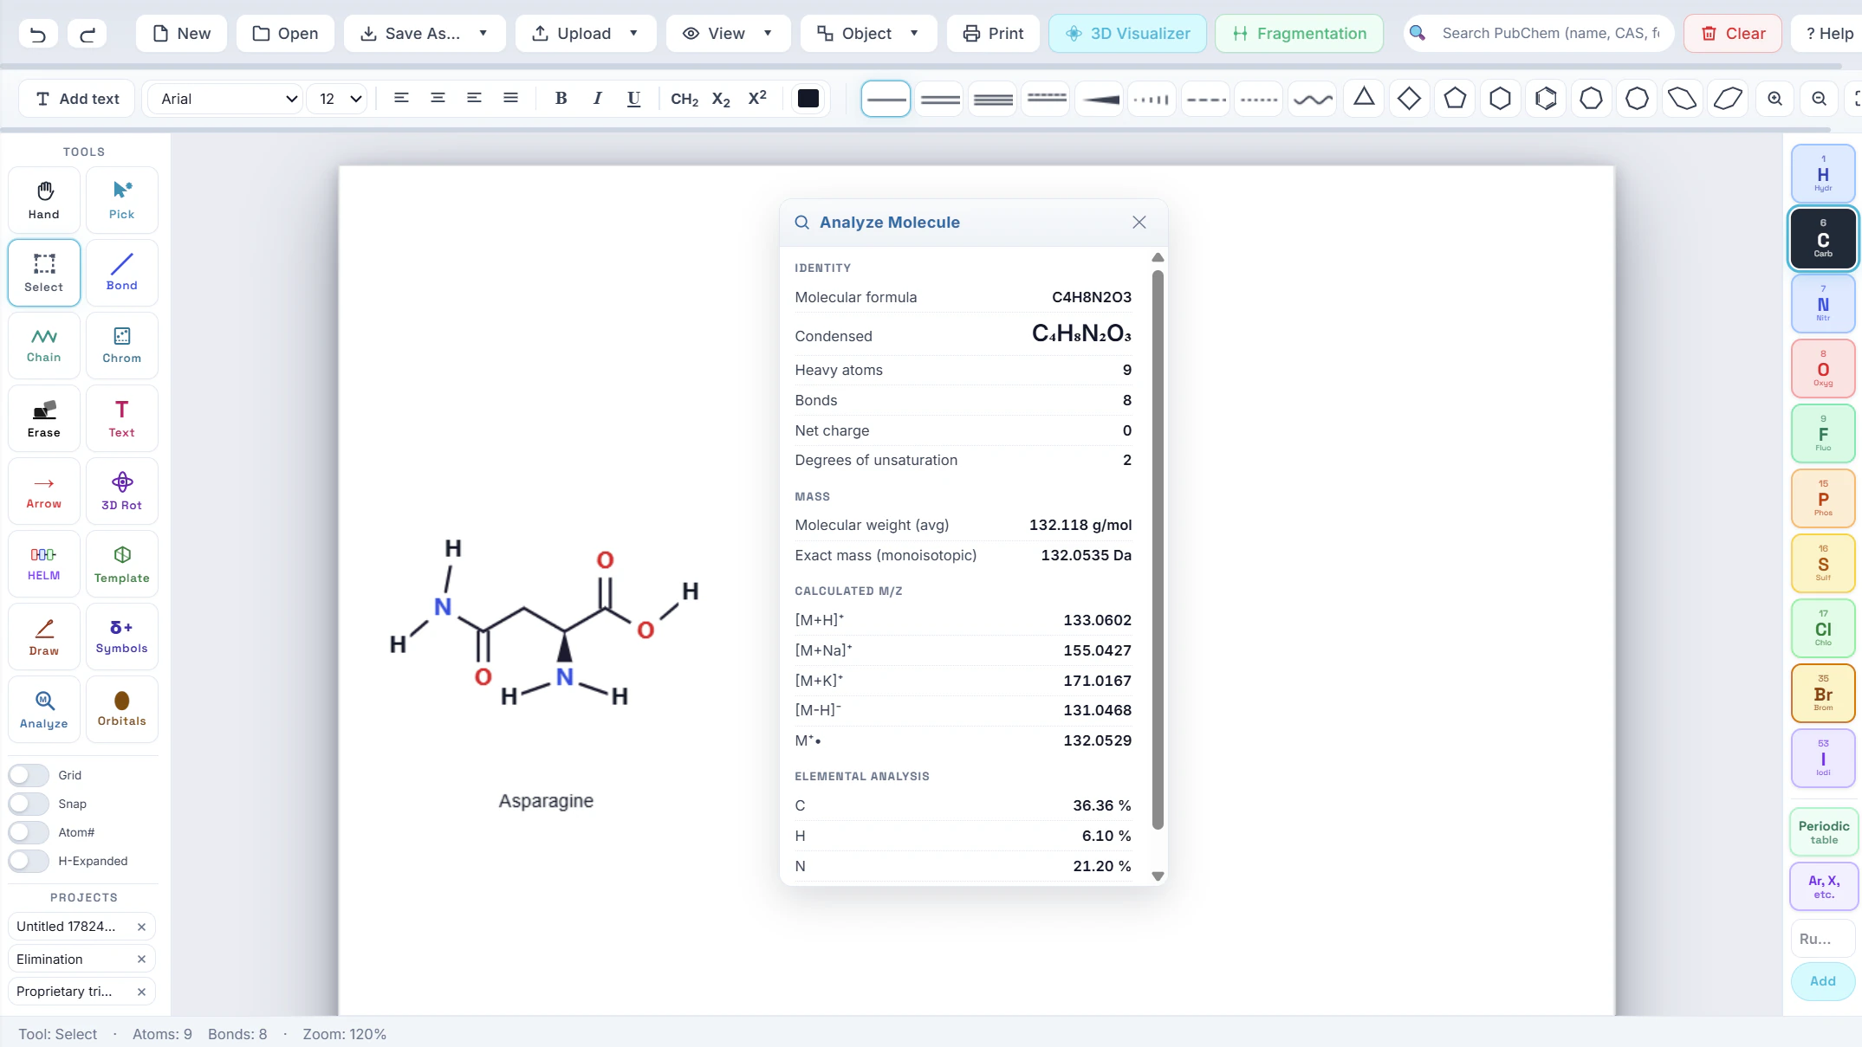Image resolution: width=1862 pixels, height=1047 pixels.
Task: Enable the Snap switch
Action: click(x=29, y=804)
